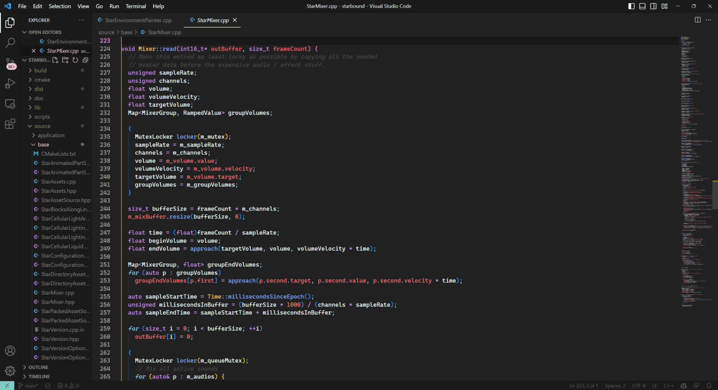The width and height of the screenshot is (718, 390).
Task: Open remote window button in status bar
Action: [x=7, y=385]
